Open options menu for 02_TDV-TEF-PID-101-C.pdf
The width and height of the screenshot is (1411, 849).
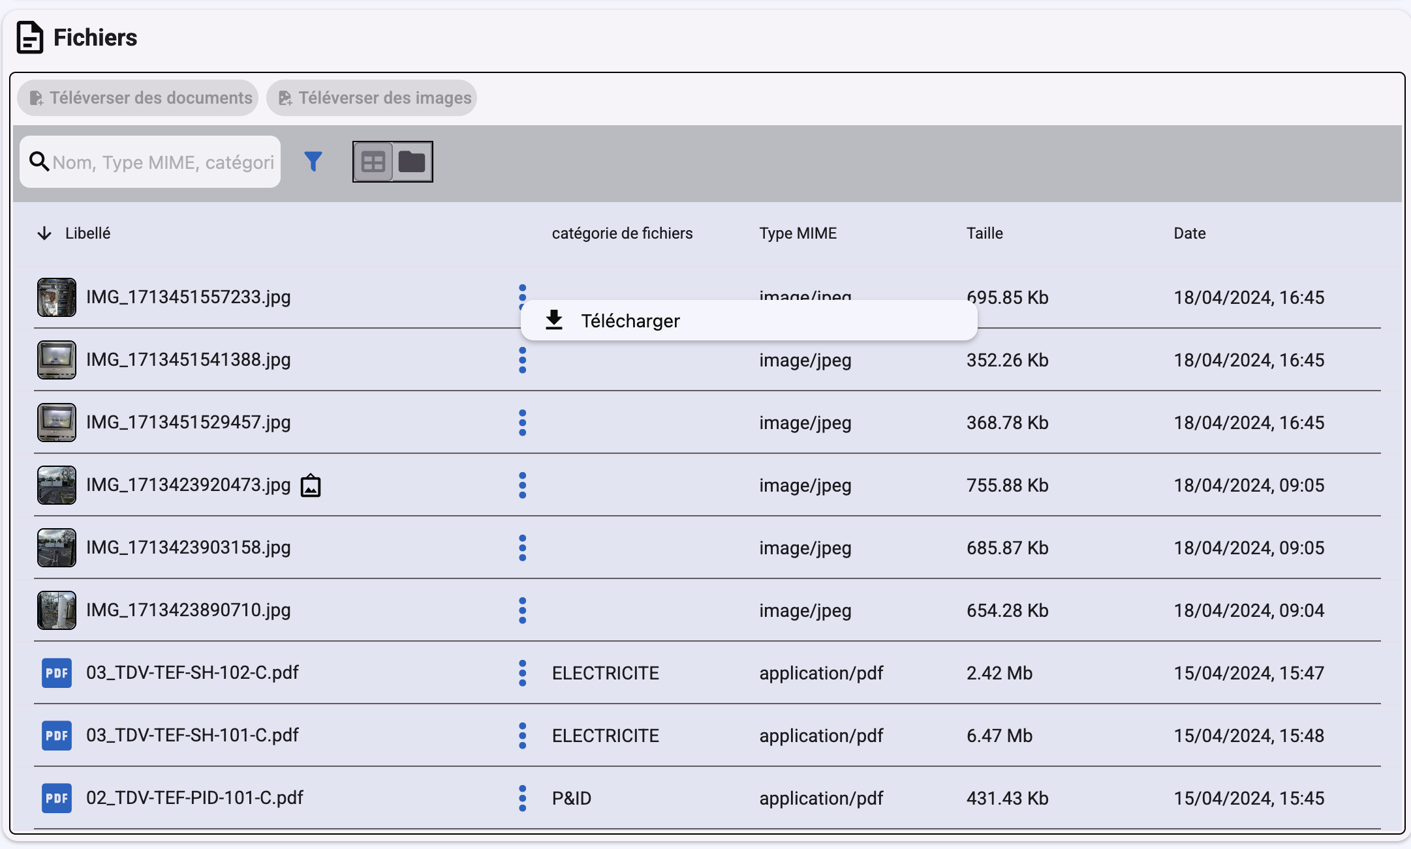coord(522,798)
